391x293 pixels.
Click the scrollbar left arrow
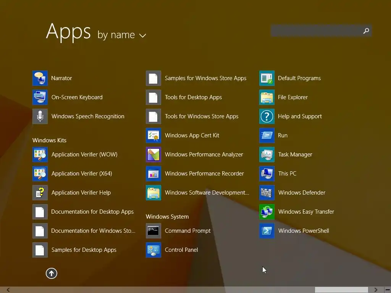click(x=8, y=290)
